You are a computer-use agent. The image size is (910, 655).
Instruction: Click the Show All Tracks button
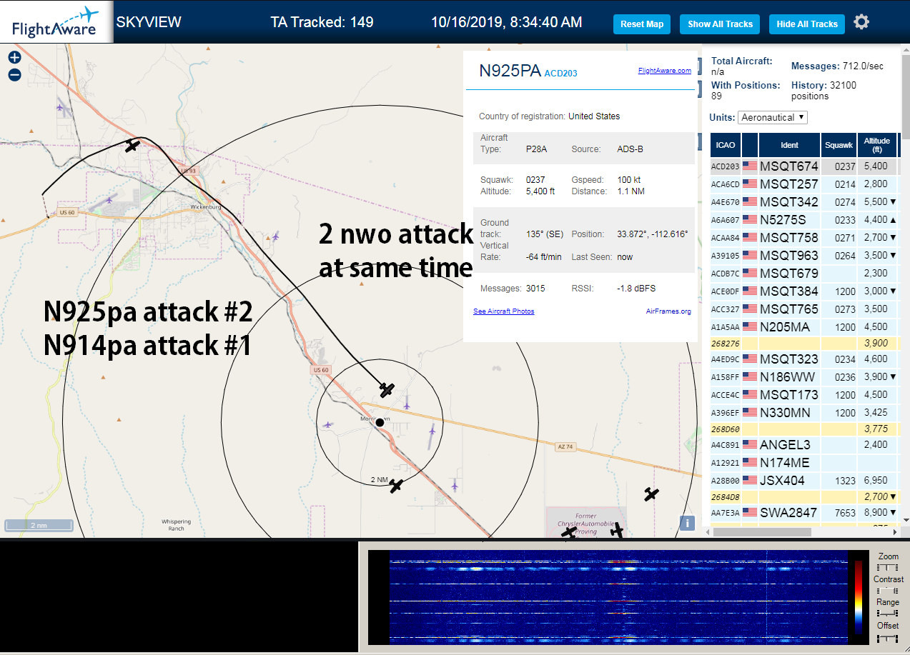point(720,24)
